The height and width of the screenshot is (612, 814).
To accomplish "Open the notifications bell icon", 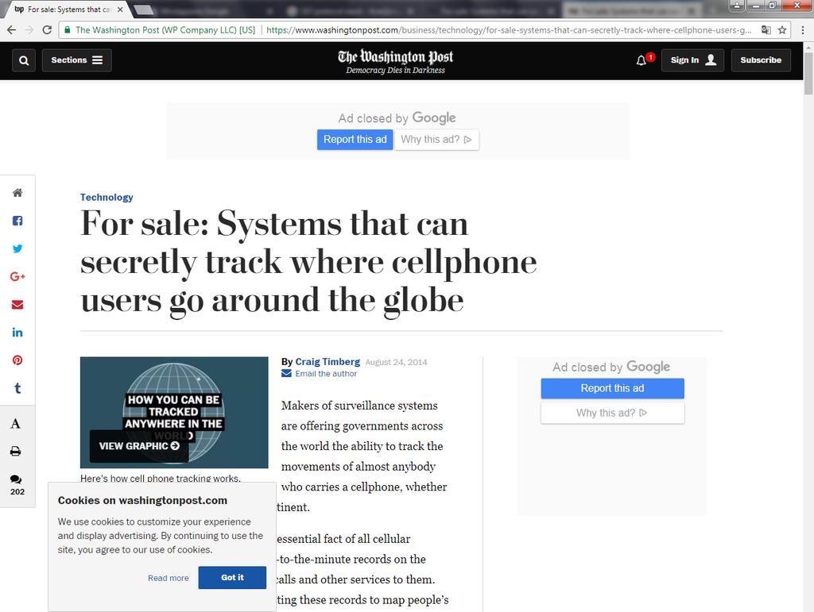I will point(642,60).
